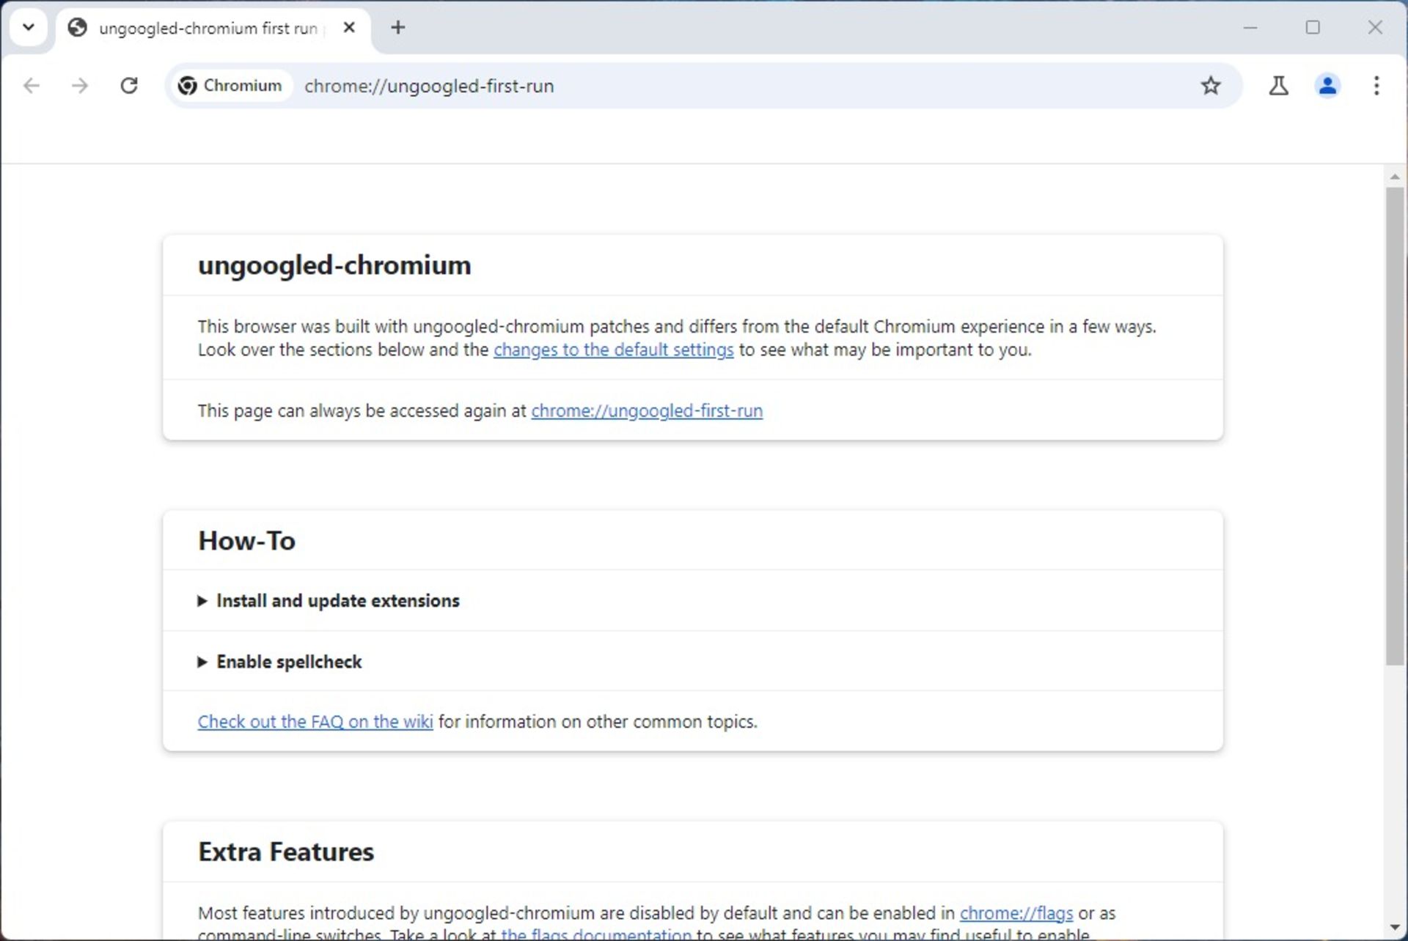Viewport: 1408px width, 941px height.
Task: Select the ungoogled-chromium first run tab
Action: click(213, 29)
